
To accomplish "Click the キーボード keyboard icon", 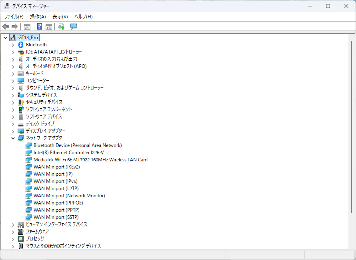I will coord(21,73).
